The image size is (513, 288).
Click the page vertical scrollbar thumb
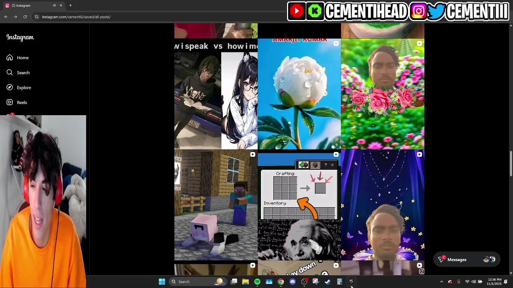(x=511, y=164)
